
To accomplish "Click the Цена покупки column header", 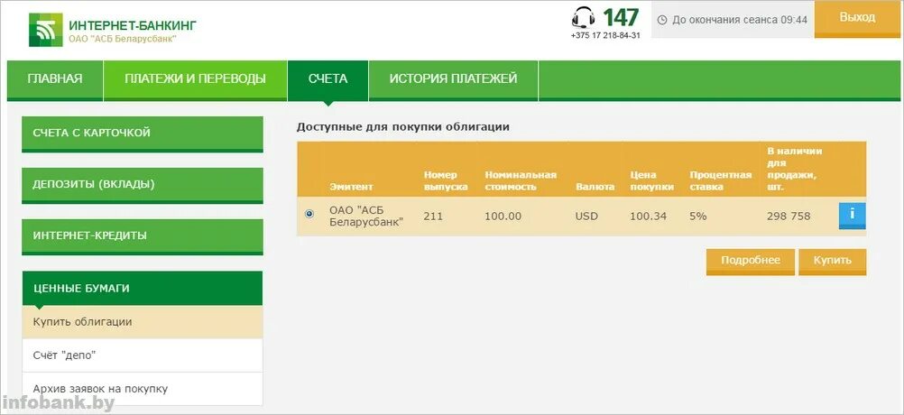I will 651,181.
